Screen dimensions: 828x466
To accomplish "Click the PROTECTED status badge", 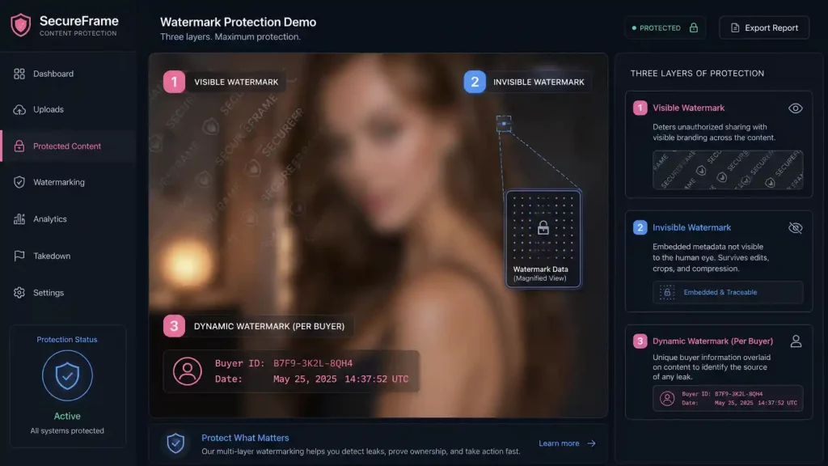I will click(665, 28).
